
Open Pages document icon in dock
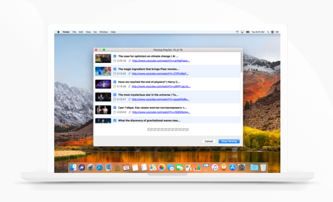click(x=188, y=168)
